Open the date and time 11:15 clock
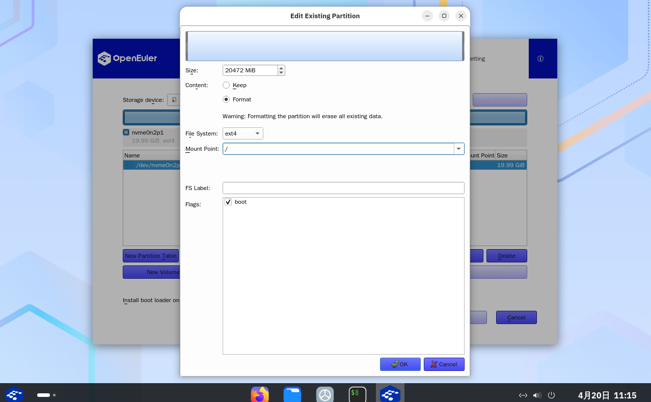The image size is (651, 402). pyautogui.click(x=607, y=395)
